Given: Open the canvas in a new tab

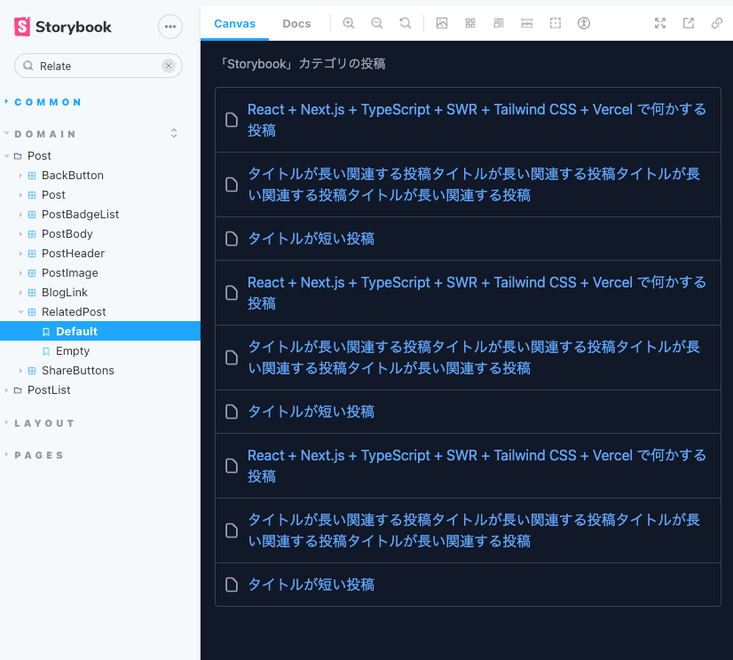Looking at the screenshot, I should pyautogui.click(x=689, y=23).
